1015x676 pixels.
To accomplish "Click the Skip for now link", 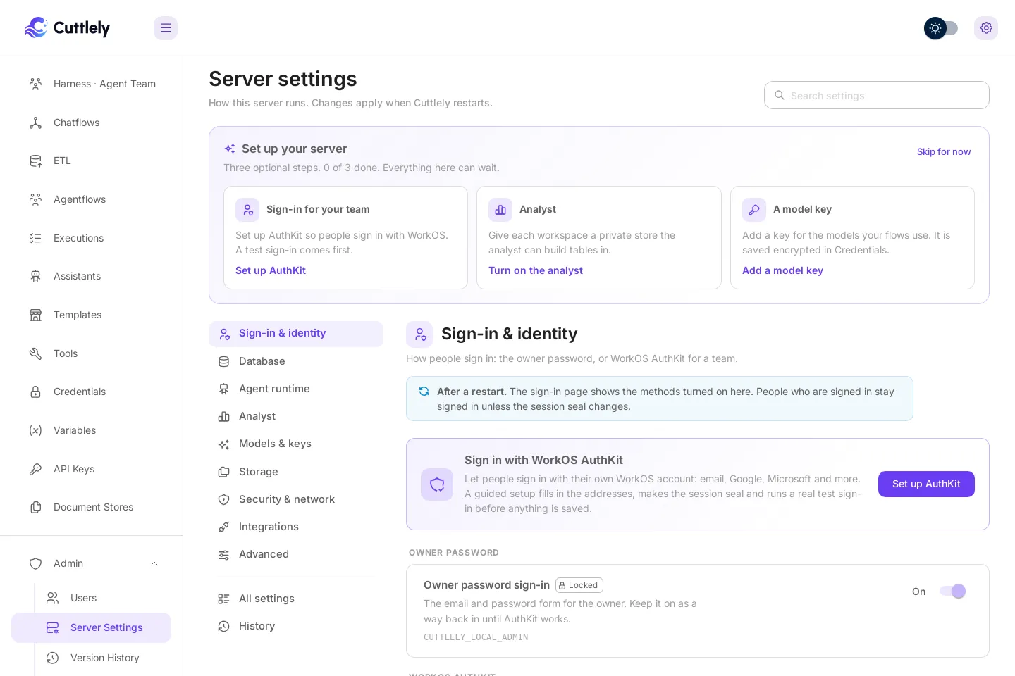I will pos(944,151).
